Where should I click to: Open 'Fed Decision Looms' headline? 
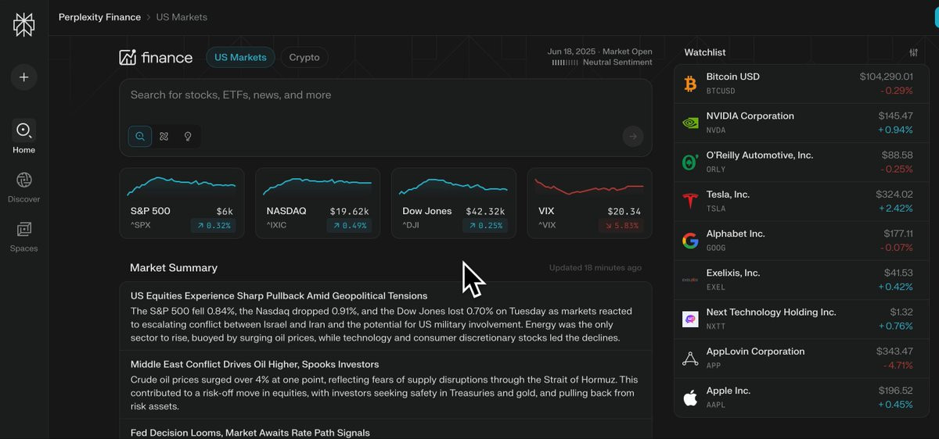click(x=250, y=432)
